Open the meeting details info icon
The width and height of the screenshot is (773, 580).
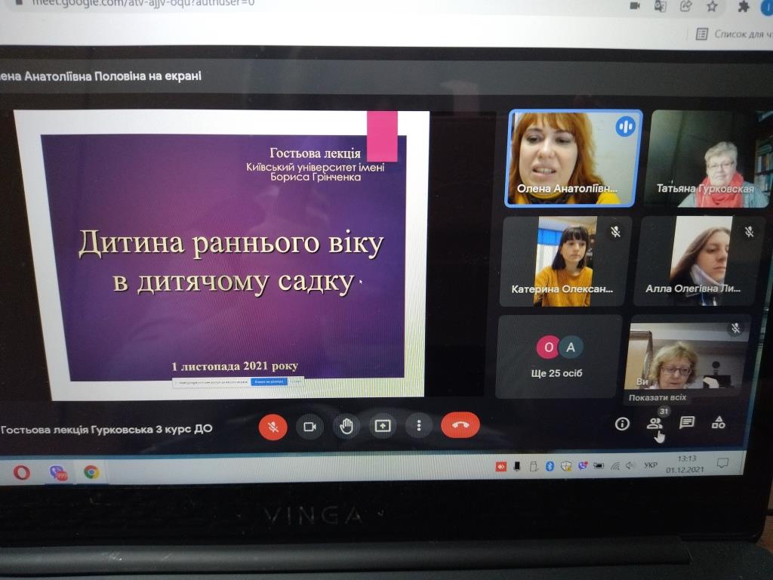pos(622,424)
